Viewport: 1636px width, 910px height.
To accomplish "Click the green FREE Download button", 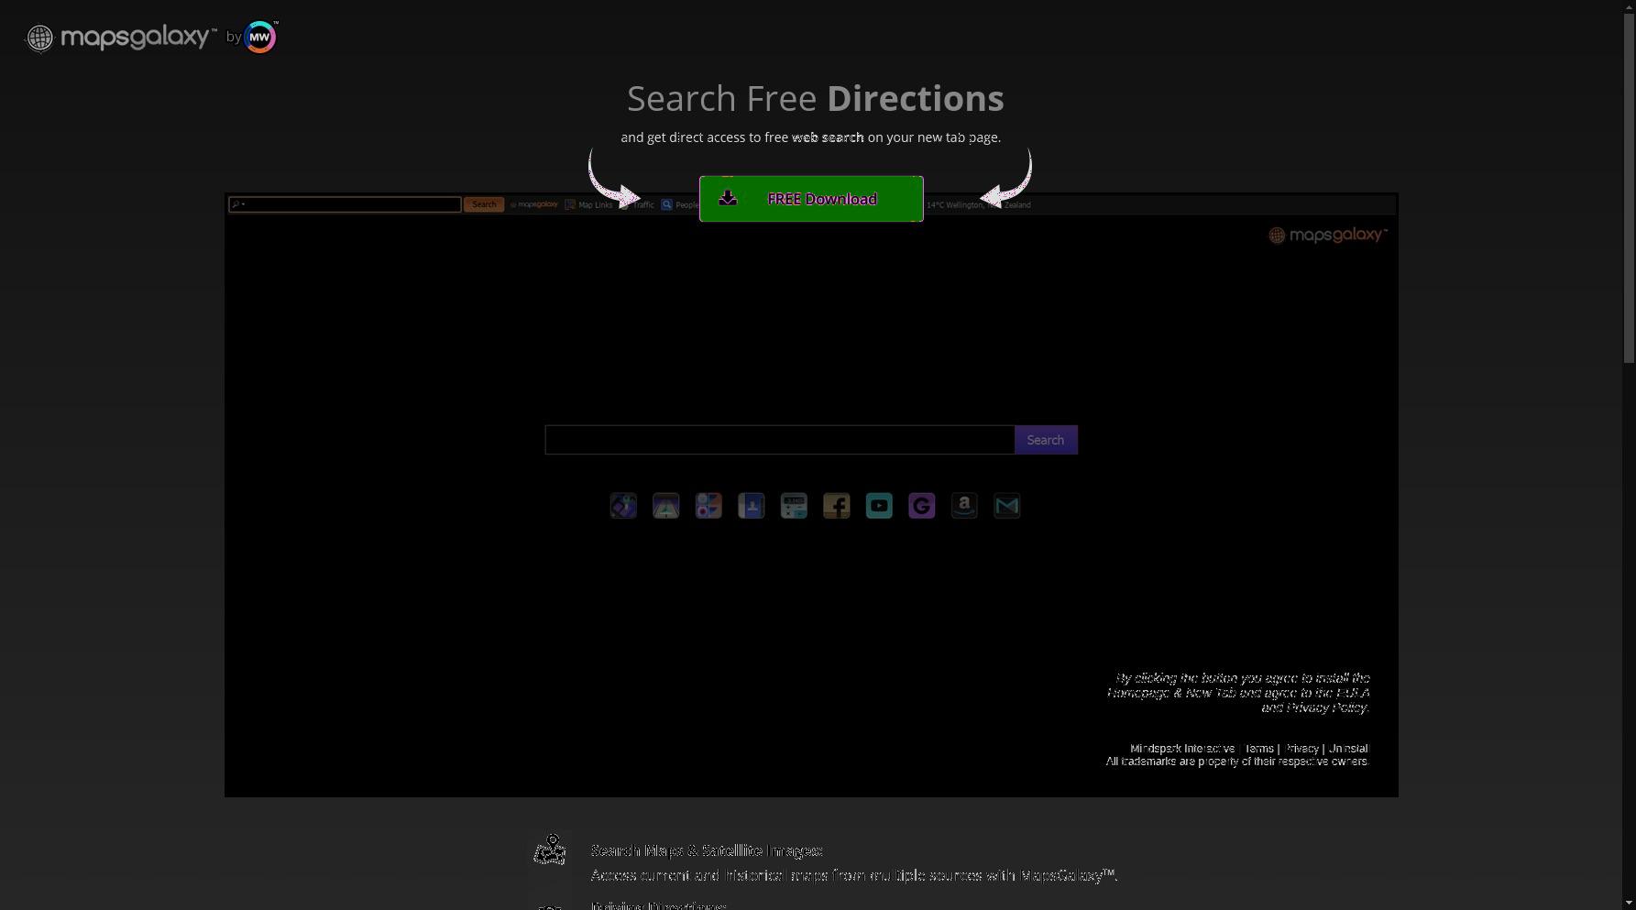I will [x=811, y=199].
